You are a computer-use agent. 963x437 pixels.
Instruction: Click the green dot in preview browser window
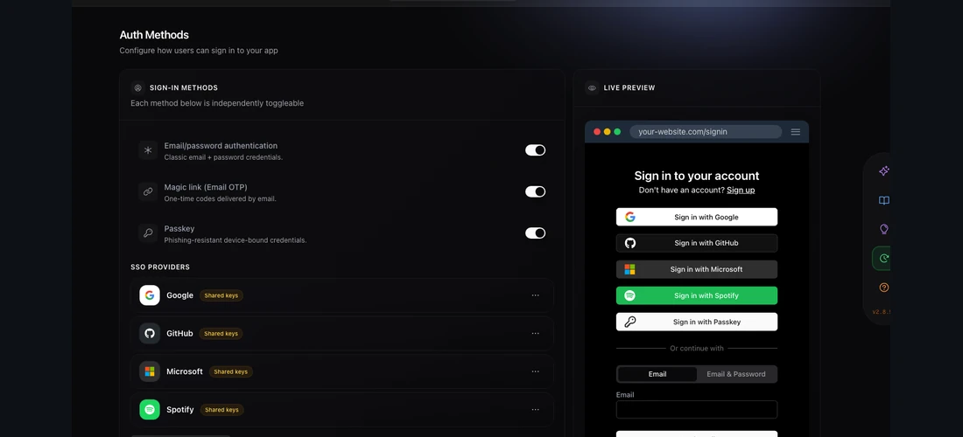click(x=617, y=132)
